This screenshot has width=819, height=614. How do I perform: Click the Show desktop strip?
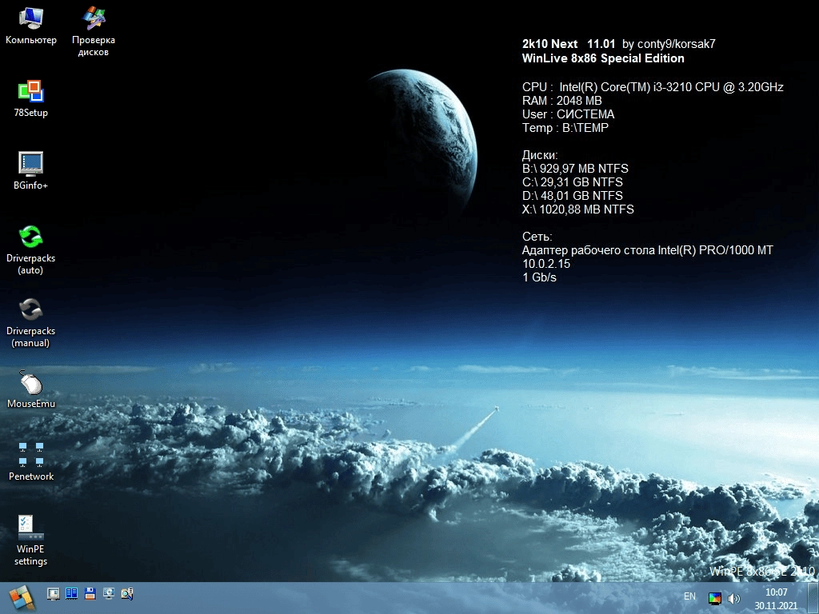click(x=813, y=598)
